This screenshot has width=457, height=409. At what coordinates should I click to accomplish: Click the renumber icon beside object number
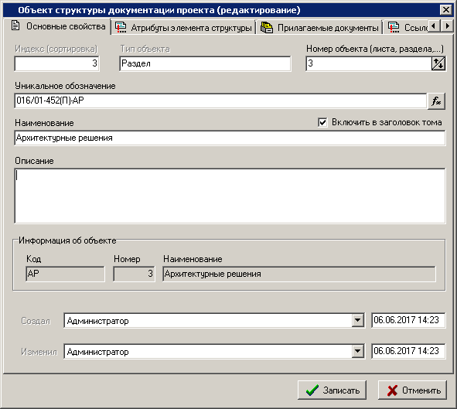(438, 63)
